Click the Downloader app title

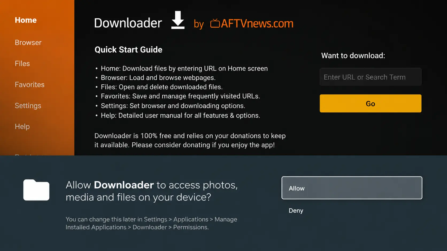click(128, 23)
